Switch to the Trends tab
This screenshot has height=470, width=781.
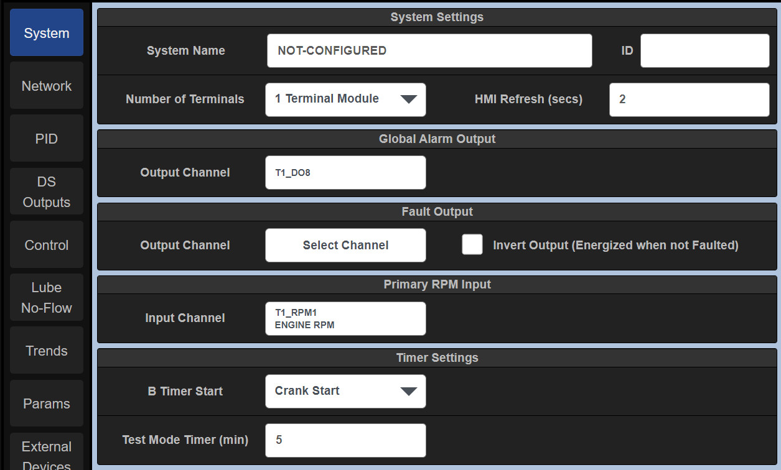point(47,351)
